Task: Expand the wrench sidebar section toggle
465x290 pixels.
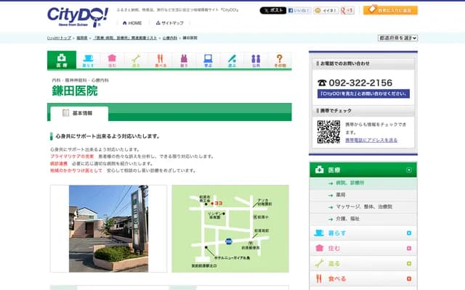Action: pyautogui.click(x=409, y=263)
